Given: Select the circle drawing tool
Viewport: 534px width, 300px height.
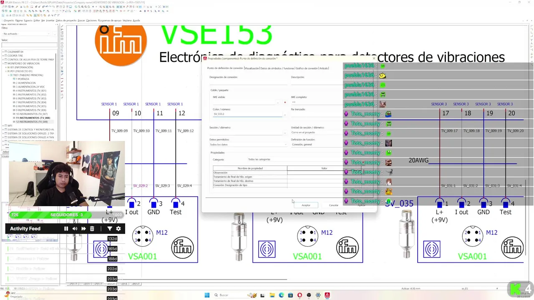Looking at the screenshot, I should 62,42.
